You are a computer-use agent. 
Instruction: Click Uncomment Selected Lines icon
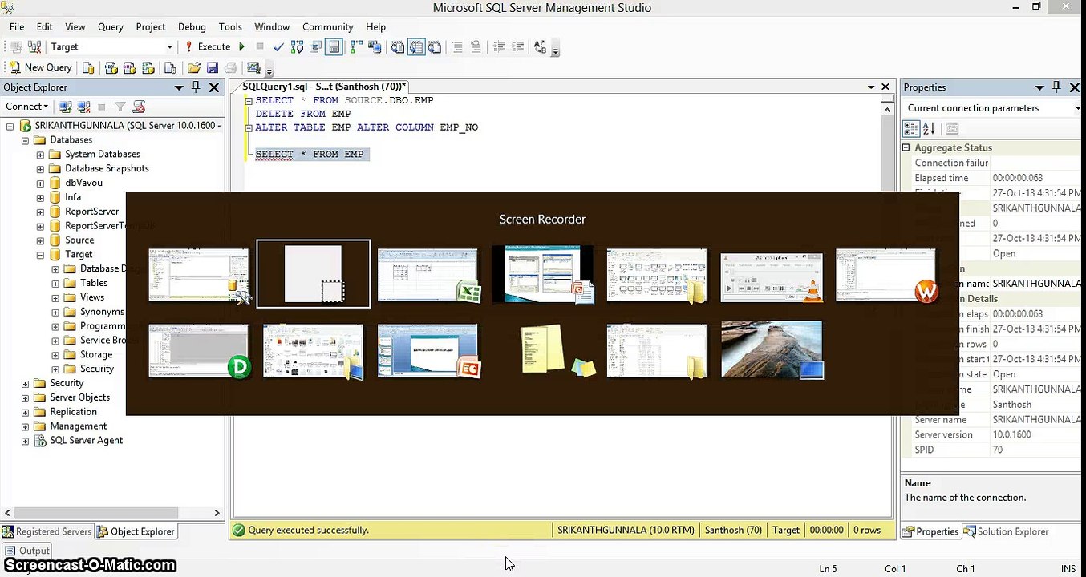pos(476,47)
